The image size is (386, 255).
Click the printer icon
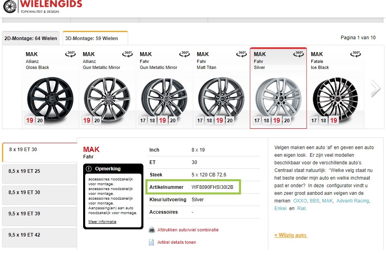tap(152, 230)
